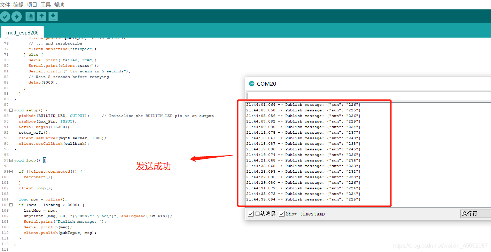The image size is (491, 252).
Task: Click the code line setup_wifi();
Action: [34, 133]
